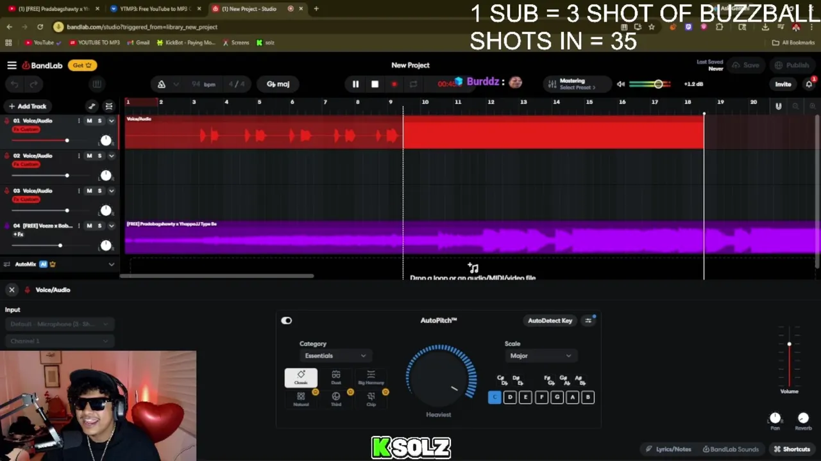Viewport: 821px width, 461px height.
Task: Open BandLab Sounds tab
Action: 731,449
